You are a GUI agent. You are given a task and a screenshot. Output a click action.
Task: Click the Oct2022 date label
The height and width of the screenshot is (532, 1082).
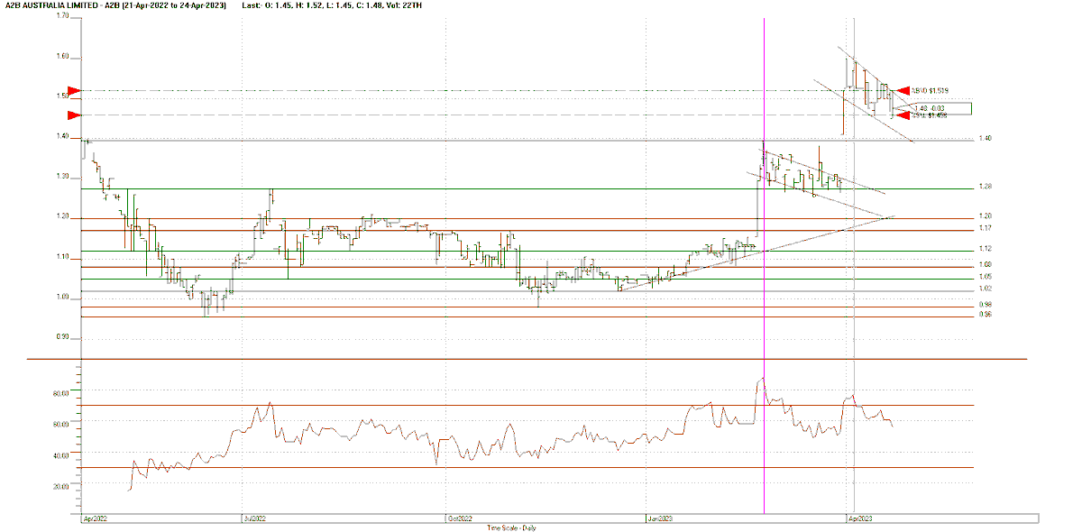[459, 520]
